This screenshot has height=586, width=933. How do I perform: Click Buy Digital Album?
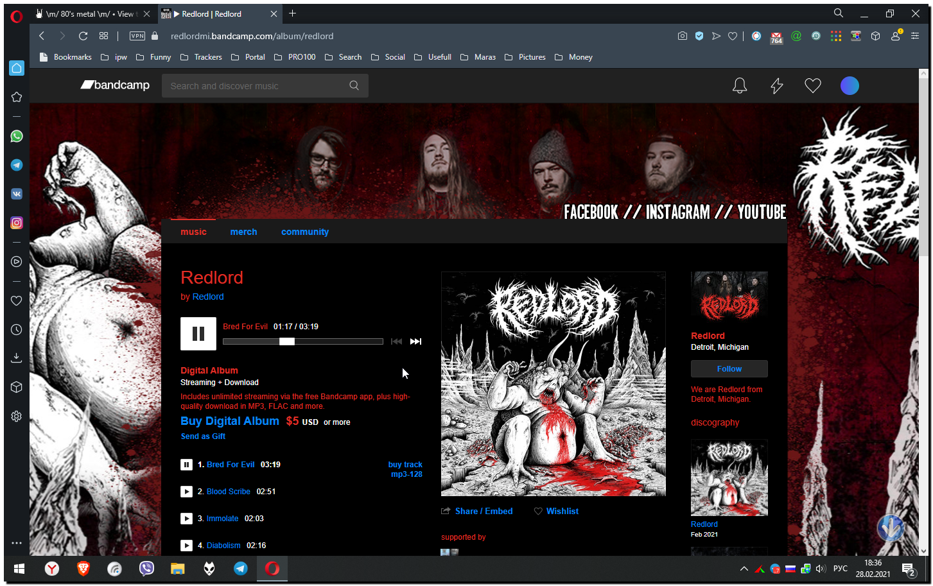[x=230, y=421]
